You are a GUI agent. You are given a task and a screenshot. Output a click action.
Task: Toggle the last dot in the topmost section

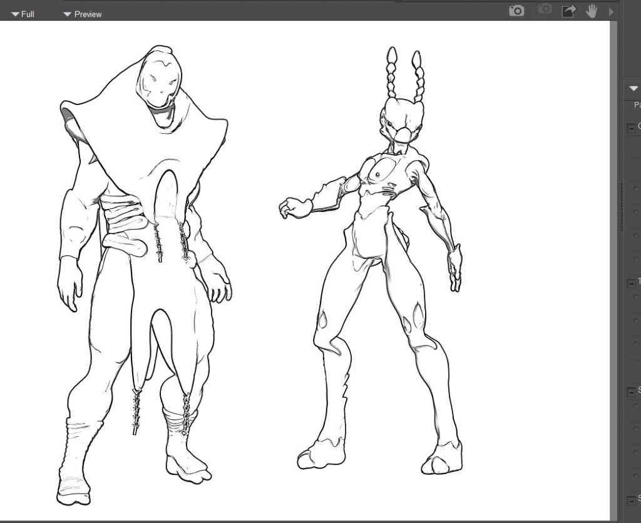click(x=637, y=260)
